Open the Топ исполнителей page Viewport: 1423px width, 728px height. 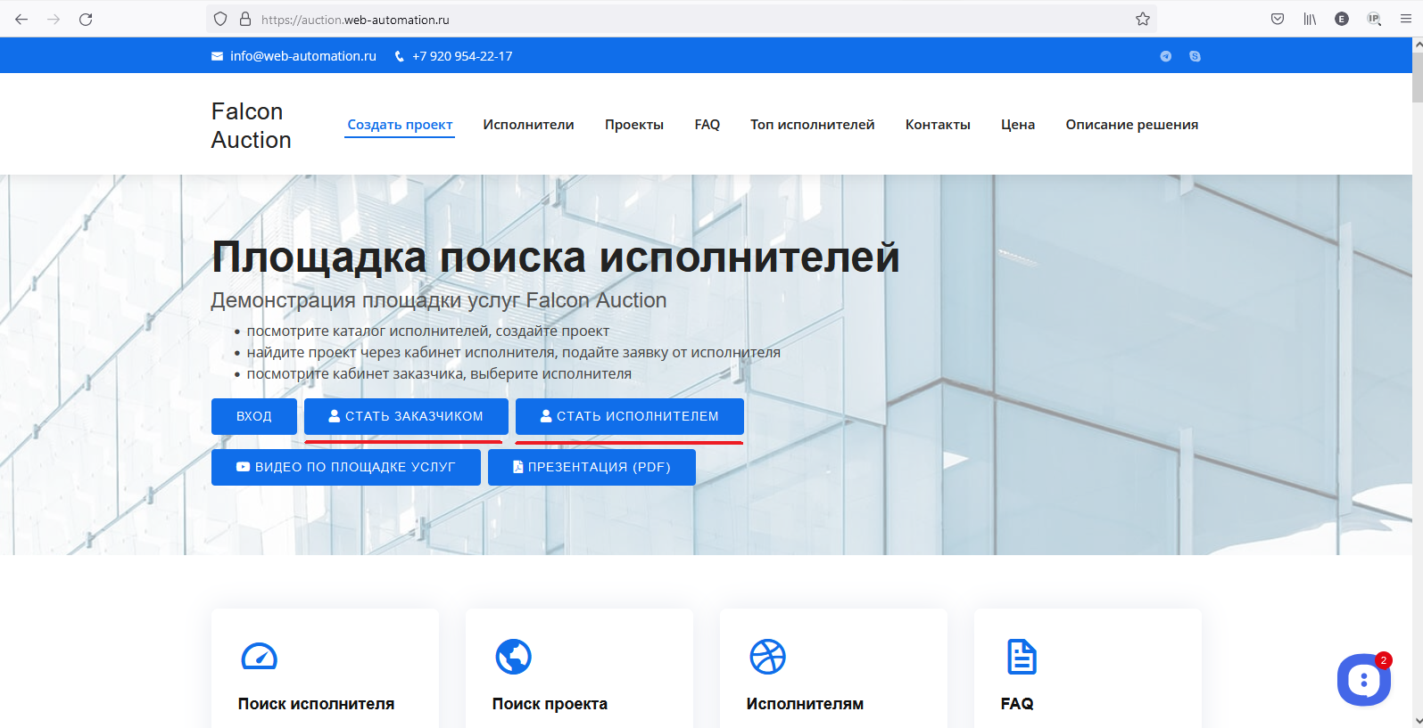coord(812,125)
